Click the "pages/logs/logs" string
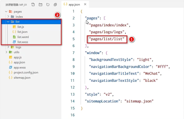Image resolution: width=184 pixels, height=119 pixels. 106,32
